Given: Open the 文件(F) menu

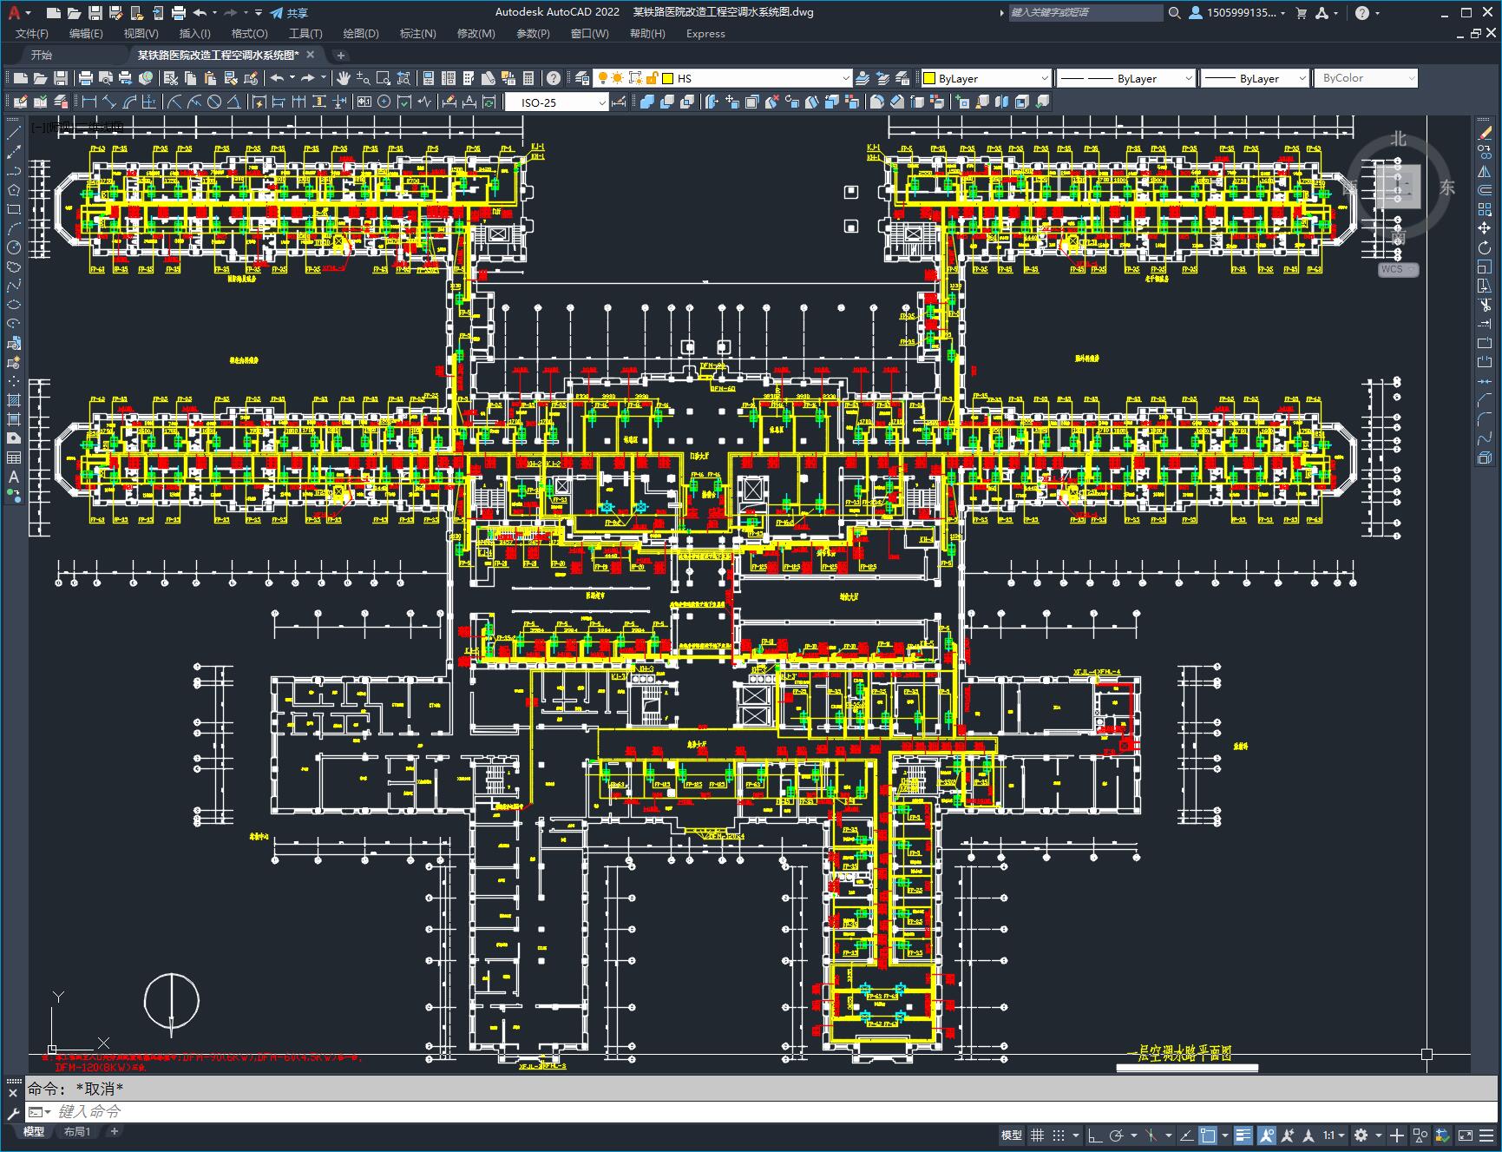Looking at the screenshot, I should point(32,33).
